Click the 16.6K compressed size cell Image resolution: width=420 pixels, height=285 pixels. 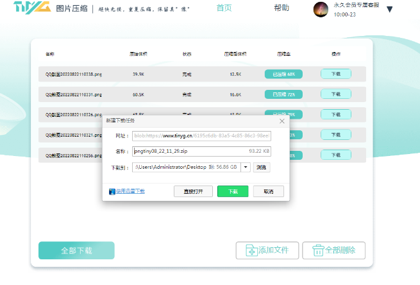(x=235, y=94)
